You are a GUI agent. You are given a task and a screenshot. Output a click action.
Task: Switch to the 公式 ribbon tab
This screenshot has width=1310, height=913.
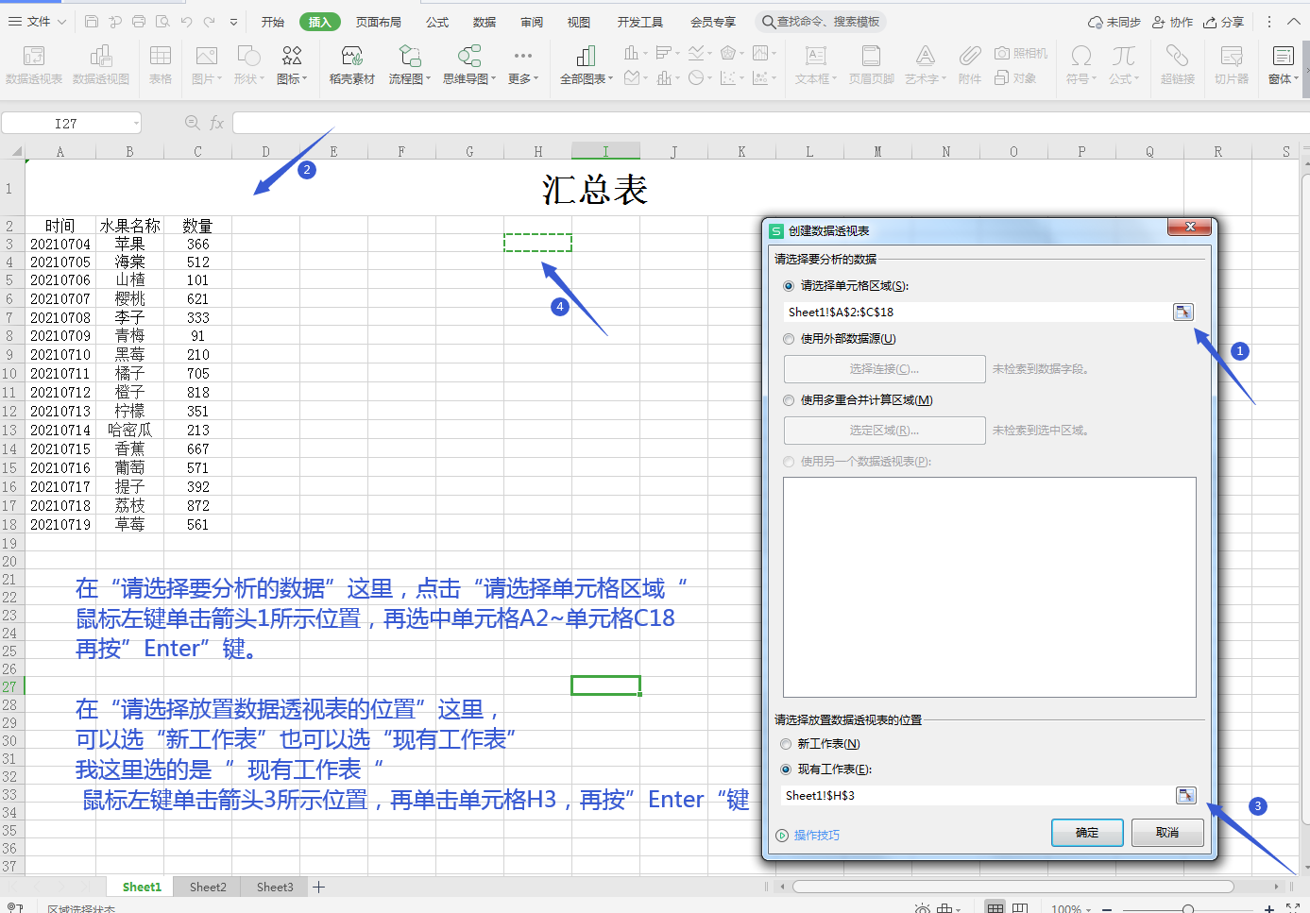(437, 22)
